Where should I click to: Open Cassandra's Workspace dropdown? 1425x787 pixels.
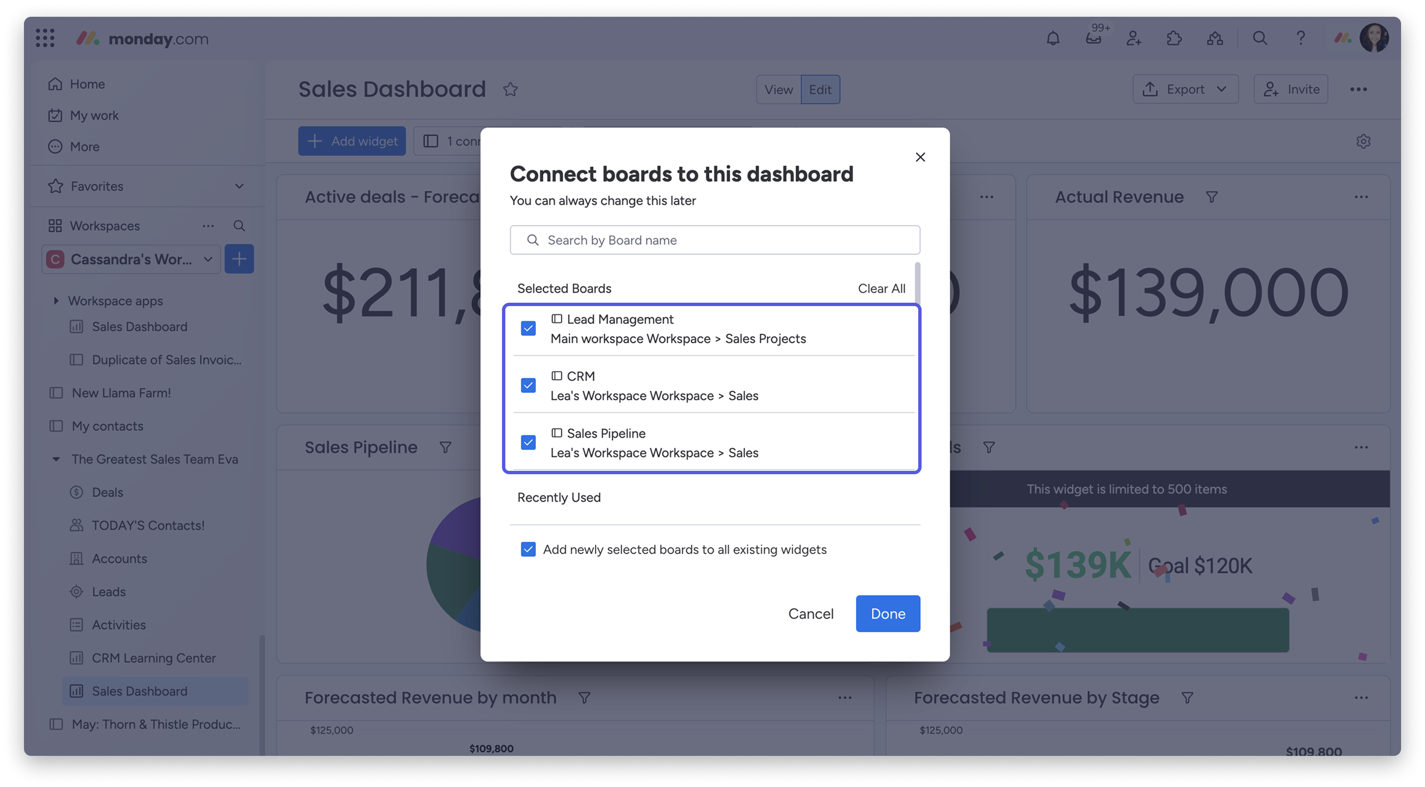point(131,259)
